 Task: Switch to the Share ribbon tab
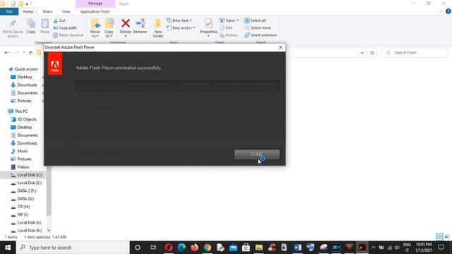[x=47, y=11]
